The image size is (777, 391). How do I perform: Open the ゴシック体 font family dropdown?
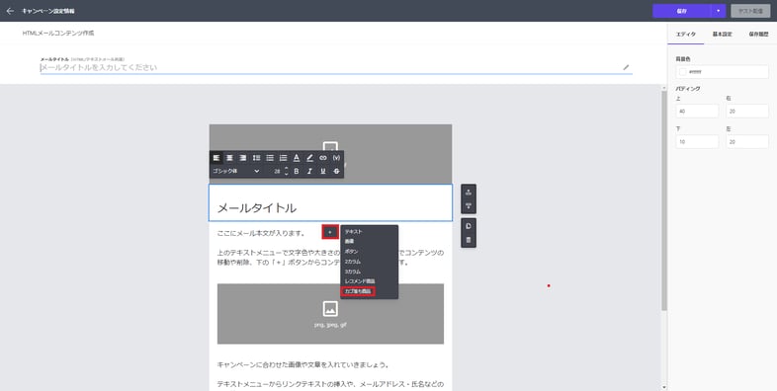(x=236, y=171)
